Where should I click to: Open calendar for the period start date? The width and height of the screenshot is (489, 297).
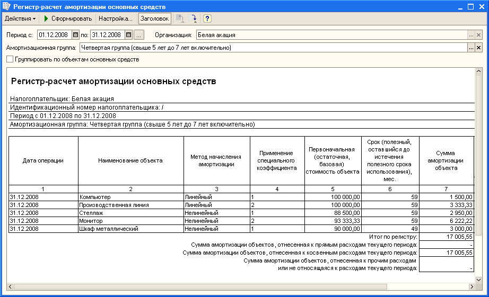[x=75, y=35]
